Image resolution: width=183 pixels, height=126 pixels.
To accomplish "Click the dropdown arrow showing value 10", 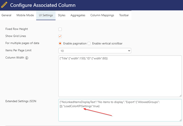I will pyautogui.click(x=129, y=51).
